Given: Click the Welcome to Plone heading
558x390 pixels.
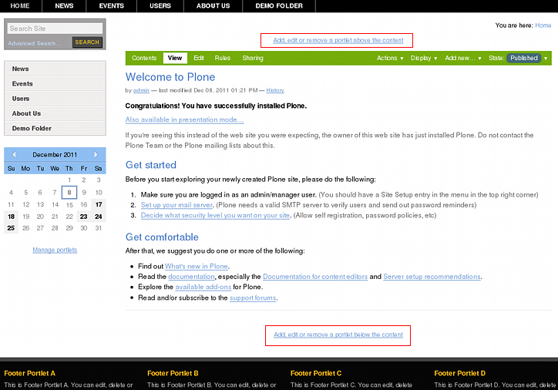Looking at the screenshot, I should pyautogui.click(x=170, y=77).
